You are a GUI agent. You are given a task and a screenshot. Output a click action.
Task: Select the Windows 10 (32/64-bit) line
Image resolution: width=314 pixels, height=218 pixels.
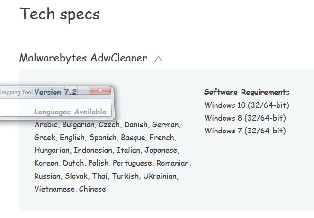click(246, 105)
